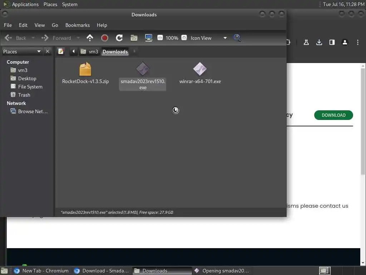Open the Edit menu
The width and height of the screenshot is (366, 275).
(x=23, y=25)
